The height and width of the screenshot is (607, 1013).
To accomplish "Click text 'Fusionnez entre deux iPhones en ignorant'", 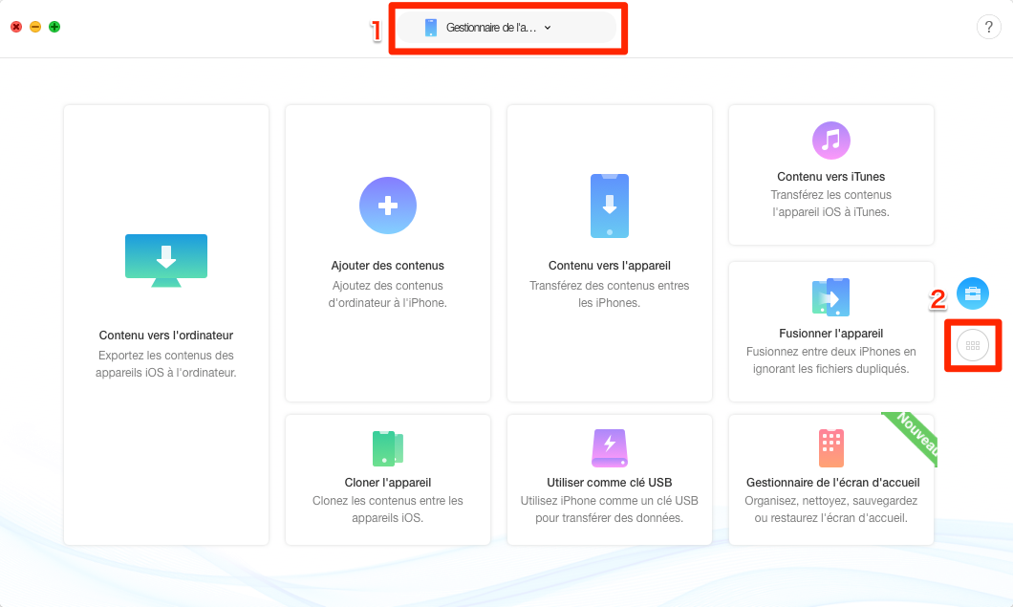I will (x=830, y=360).
